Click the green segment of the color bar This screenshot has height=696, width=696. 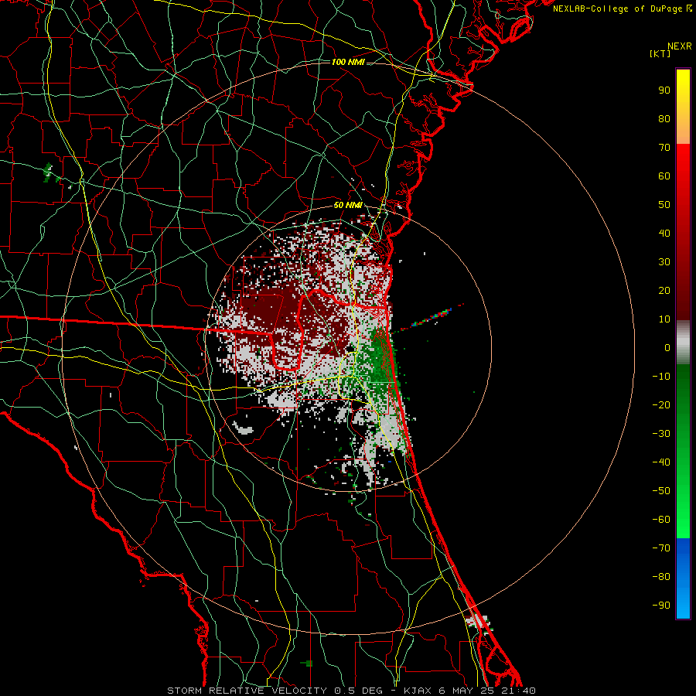(683, 451)
